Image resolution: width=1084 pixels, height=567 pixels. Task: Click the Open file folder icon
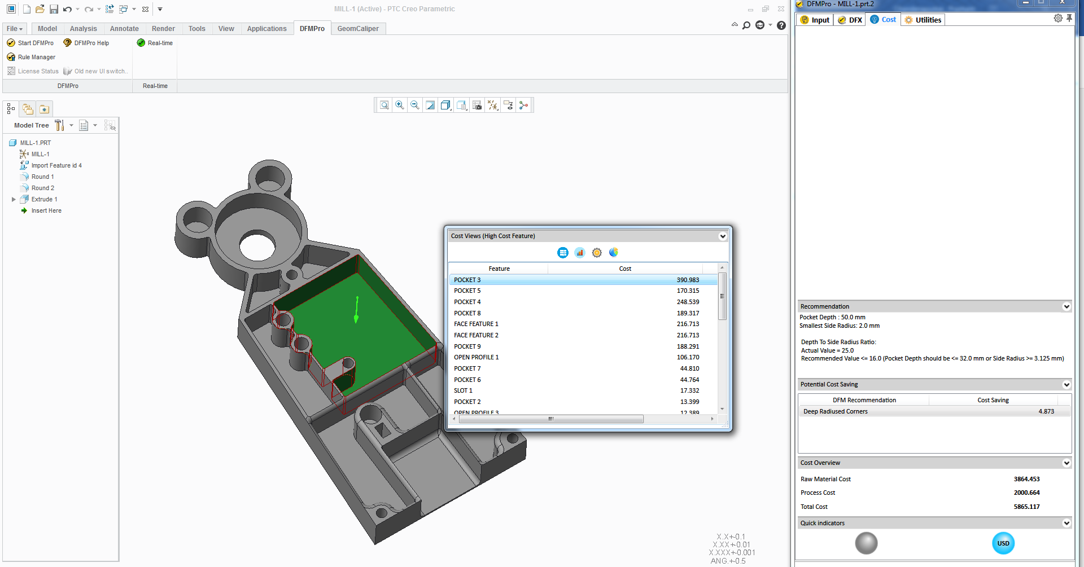point(40,9)
